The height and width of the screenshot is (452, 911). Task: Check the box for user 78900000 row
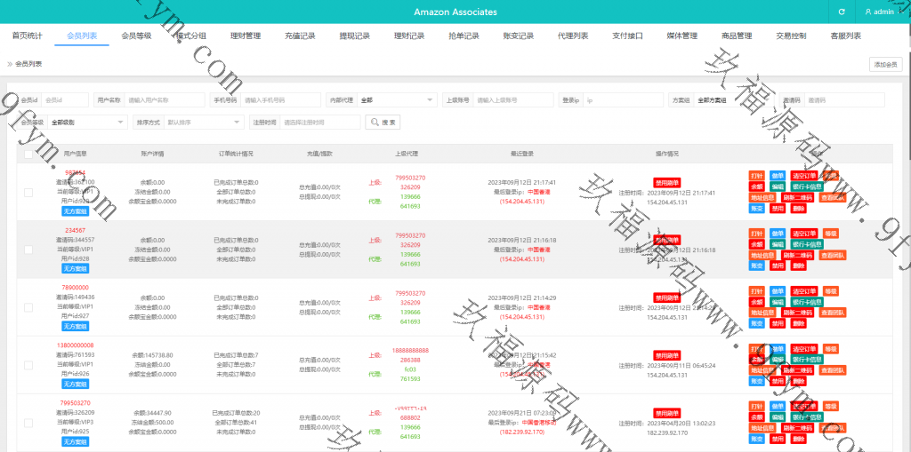[29, 307]
